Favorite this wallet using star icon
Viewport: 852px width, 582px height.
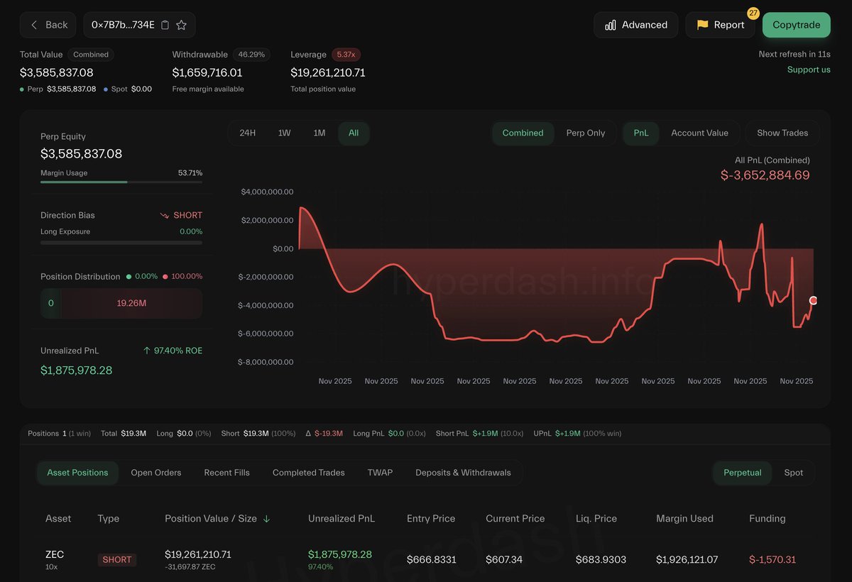pyautogui.click(x=181, y=25)
